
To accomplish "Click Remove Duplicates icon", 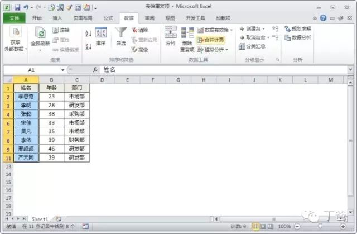I will coord(187,32).
